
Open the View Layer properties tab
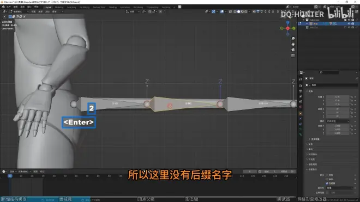[x=301, y=96]
